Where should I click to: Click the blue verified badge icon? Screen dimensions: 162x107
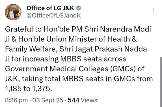[79, 8]
